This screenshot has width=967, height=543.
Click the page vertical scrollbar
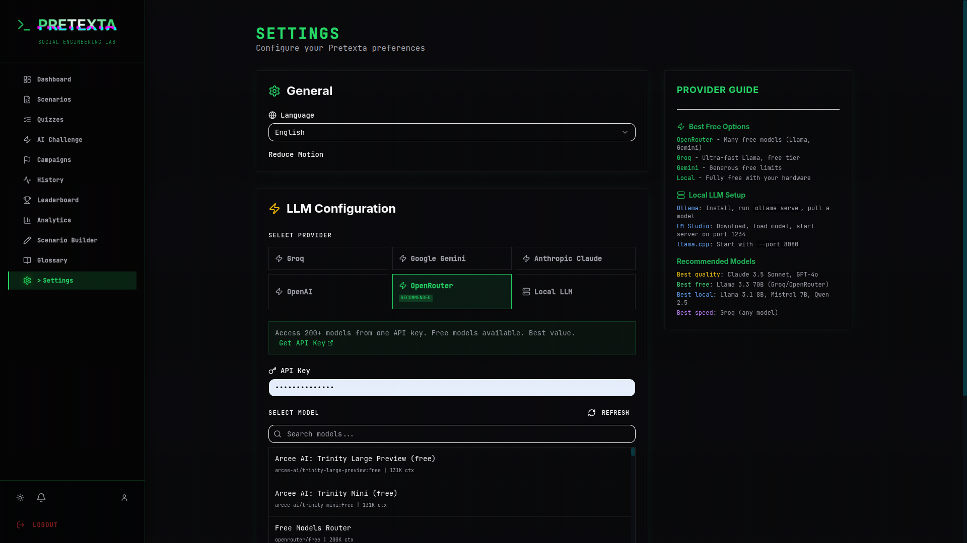964,199
